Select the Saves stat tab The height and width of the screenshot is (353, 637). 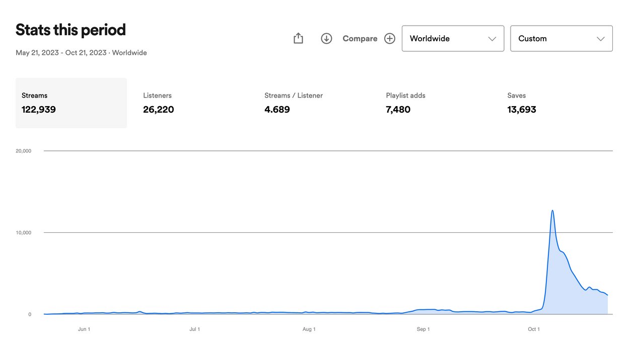coord(556,103)
